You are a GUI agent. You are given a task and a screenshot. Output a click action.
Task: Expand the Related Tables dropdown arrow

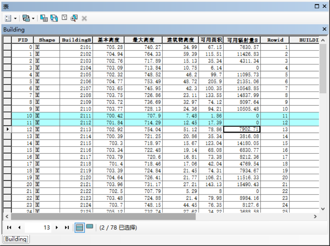(33, 18)
